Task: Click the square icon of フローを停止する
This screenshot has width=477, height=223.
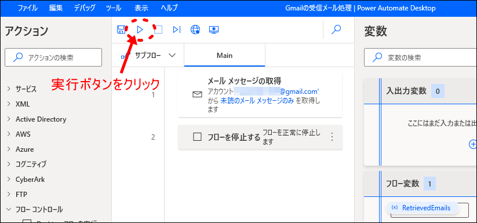Action: click(198, 137)
